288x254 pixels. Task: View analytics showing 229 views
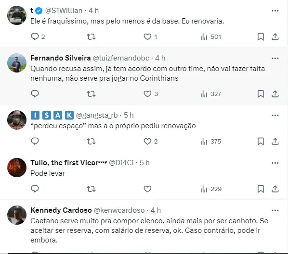(211, 189)
